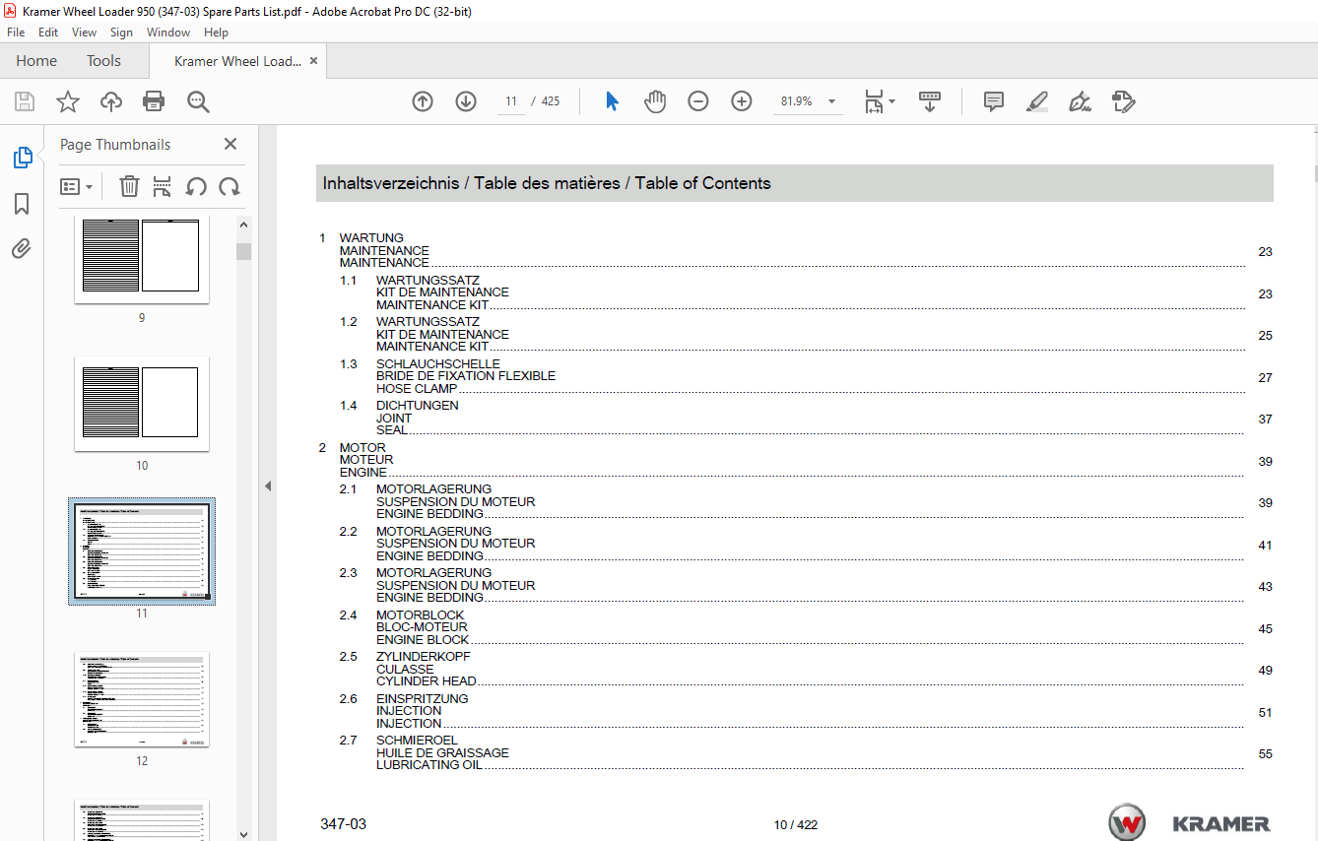Click the LUBRICATING OIL contents entry
1318x841 pixels.
click(429, 765)
